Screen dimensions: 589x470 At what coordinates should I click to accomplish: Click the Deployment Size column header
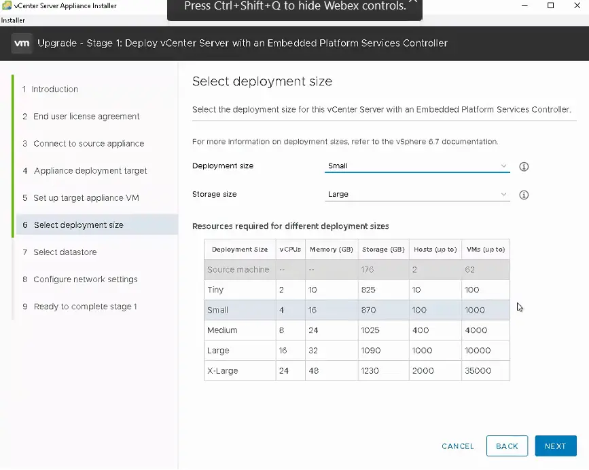pos(240,250)
